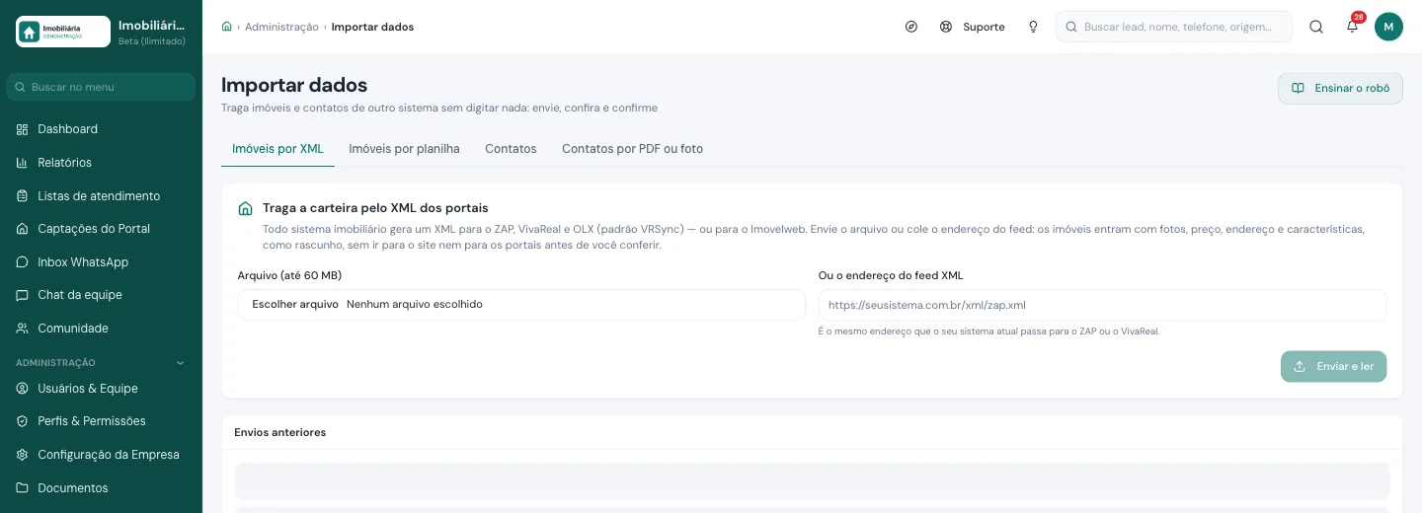Viewport: 1422px width, 513px height.
Task: Open the compass tour icon
Action: point(911,27)
